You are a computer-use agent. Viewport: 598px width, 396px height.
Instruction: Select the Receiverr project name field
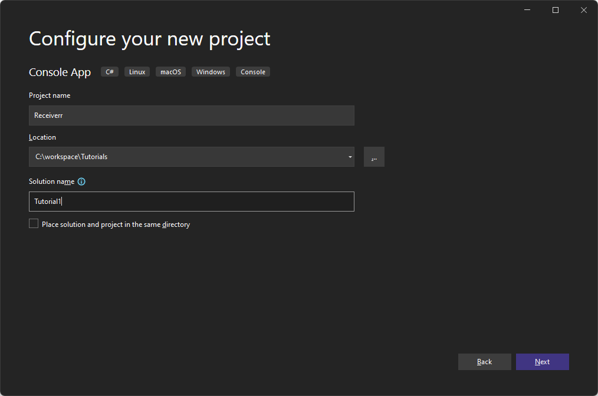point(191,115)
